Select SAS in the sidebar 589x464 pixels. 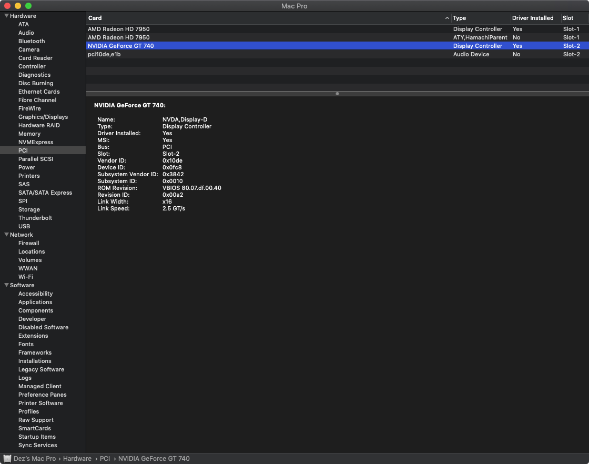point(24,184)
